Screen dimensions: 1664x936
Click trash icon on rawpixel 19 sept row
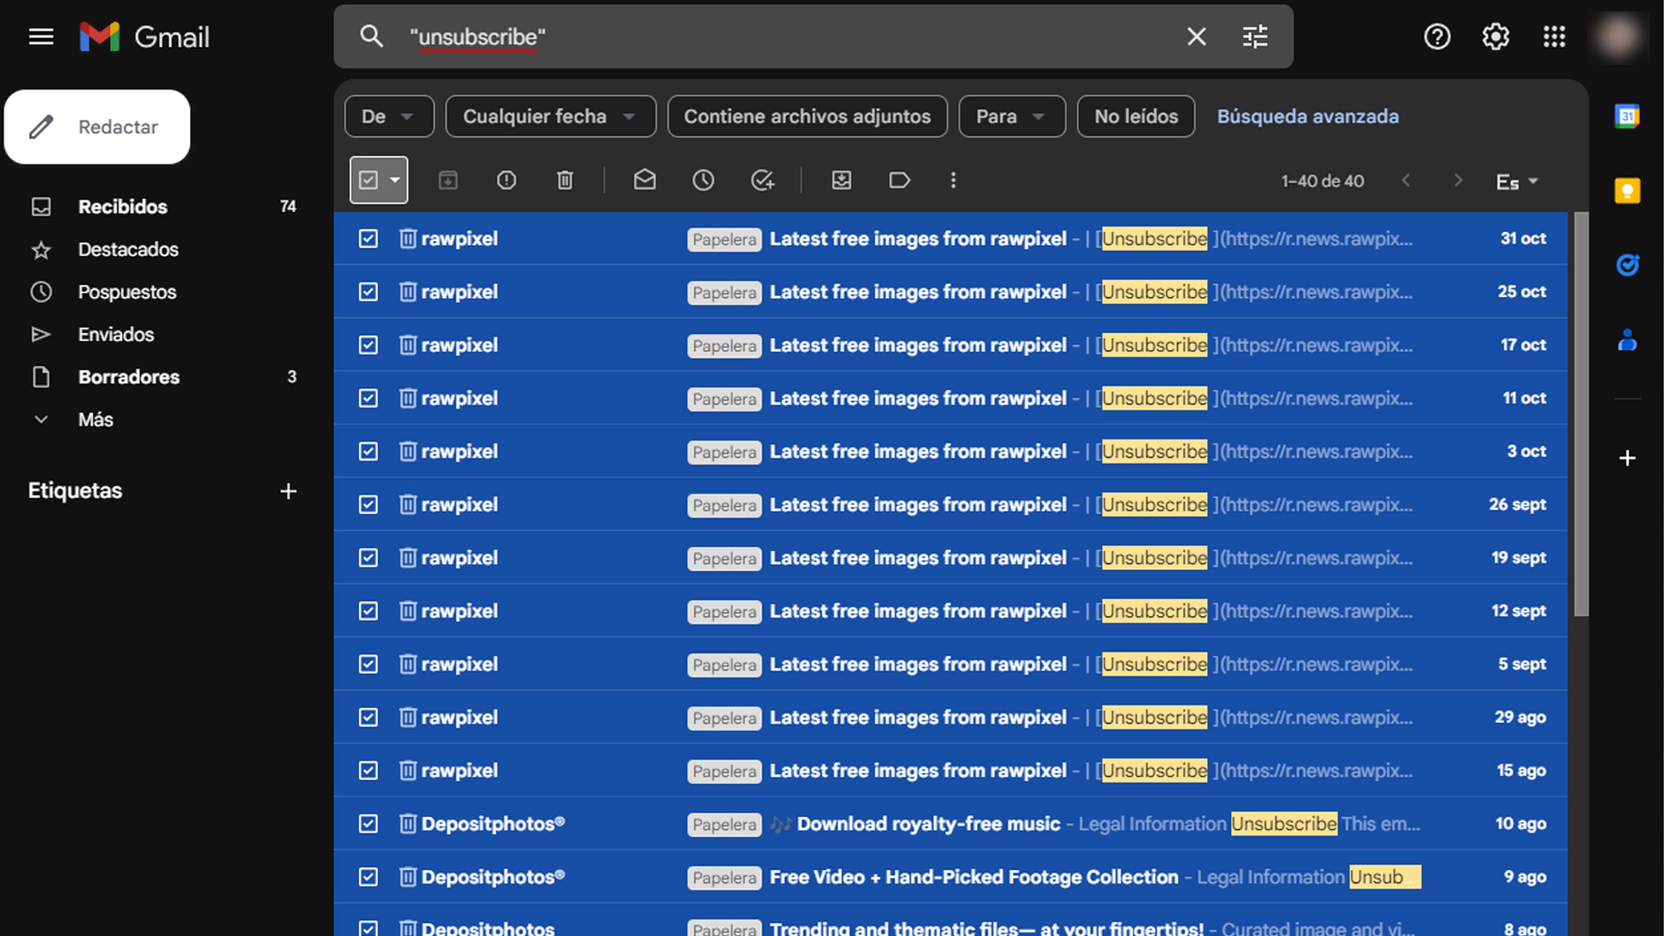(408, 557)
